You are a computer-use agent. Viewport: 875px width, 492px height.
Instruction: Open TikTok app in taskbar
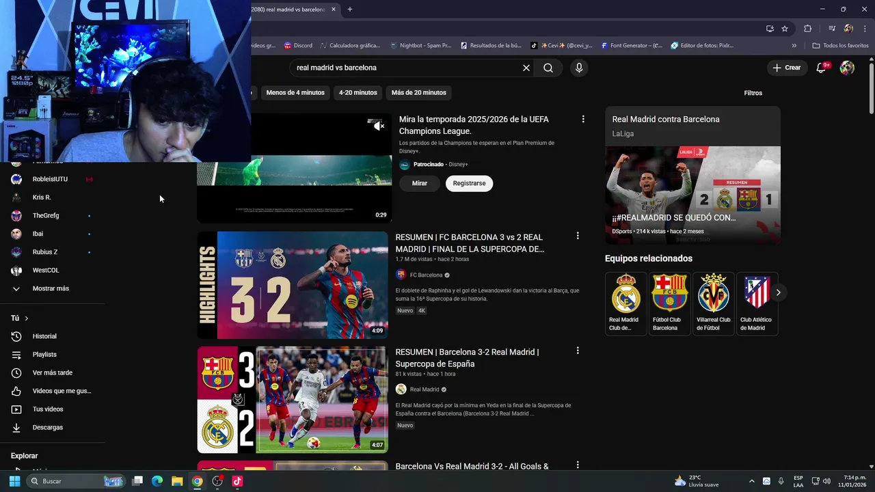pyautogui.click(x=237, y=481)
